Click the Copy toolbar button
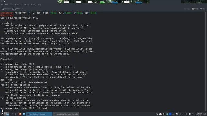The width and height of the screenshot is (207, 116). 187,9
